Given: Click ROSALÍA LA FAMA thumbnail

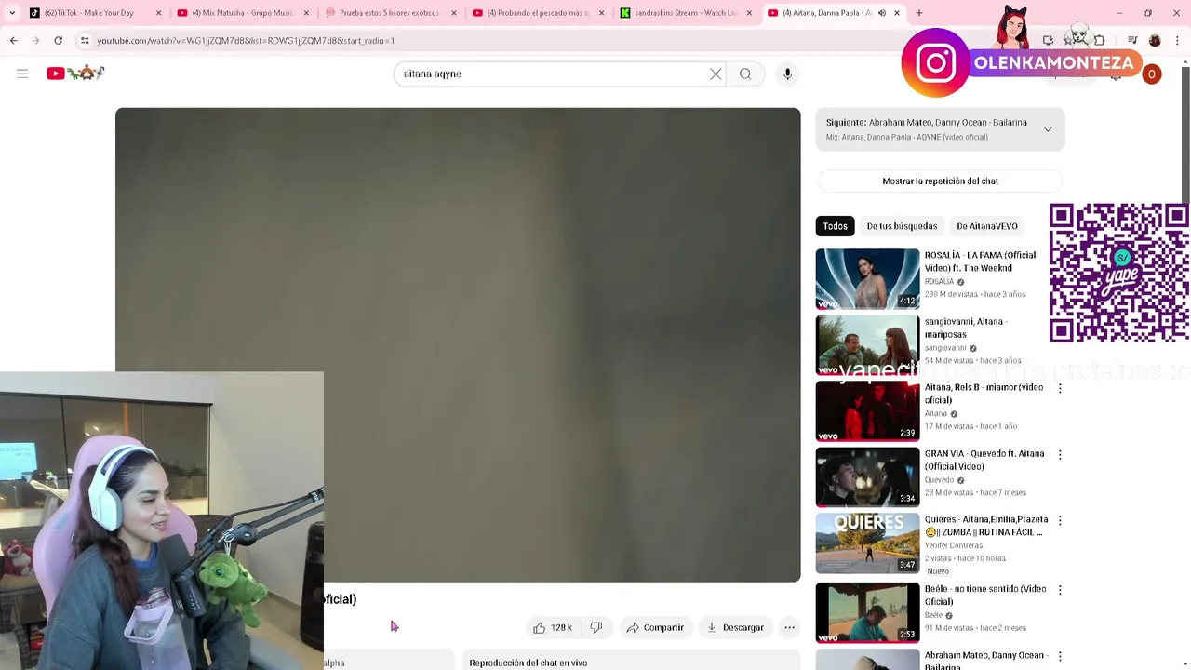Looking at the screenshot, I should (x=867, y=278).
